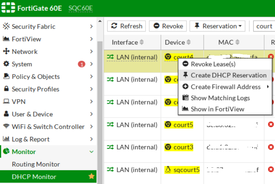275x184 pixels.
Task: Click the Security Profiles lock icon
Action: pyautogui.click(x=6, y=89)
